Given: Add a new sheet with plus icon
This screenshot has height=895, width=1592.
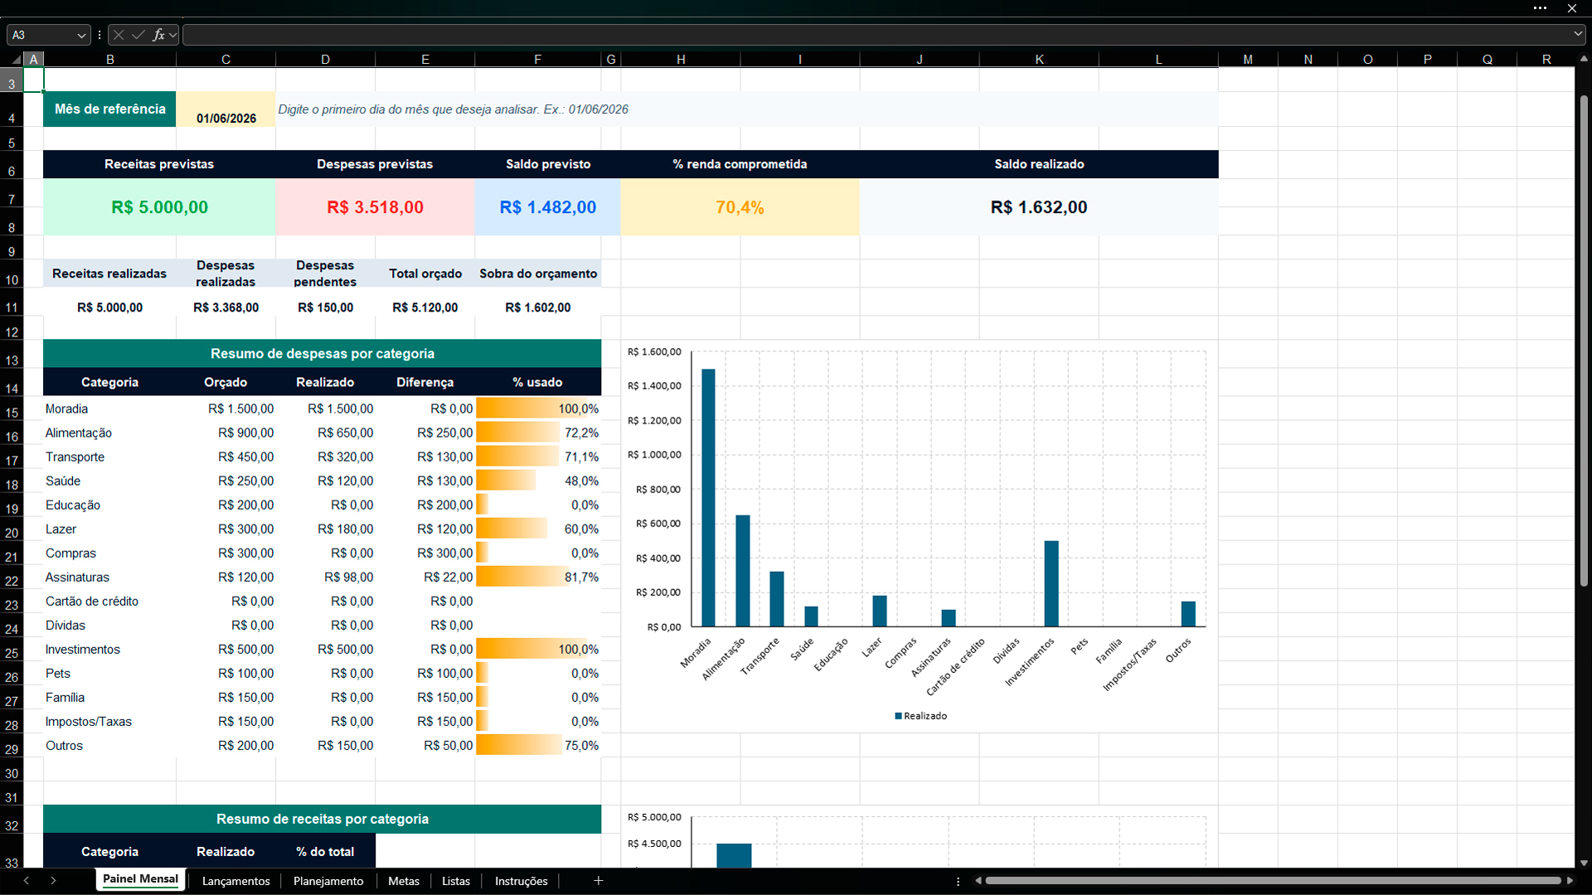Looking at the screenshot, I should pos(599,881).
